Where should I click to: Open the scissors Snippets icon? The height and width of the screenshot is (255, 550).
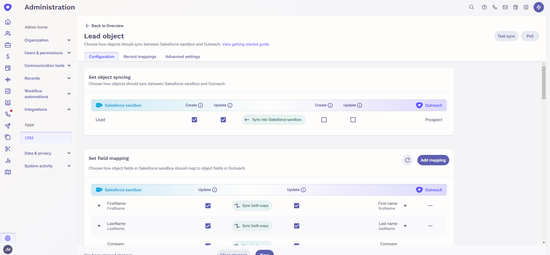[8, 149]
